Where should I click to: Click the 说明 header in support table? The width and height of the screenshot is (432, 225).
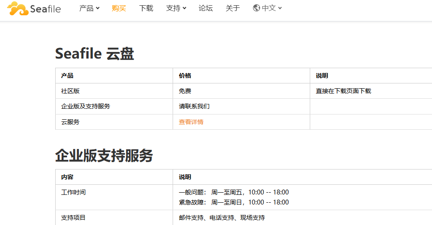point(302,177)
